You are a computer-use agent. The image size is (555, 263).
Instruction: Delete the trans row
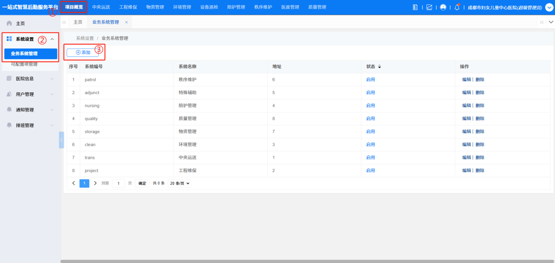[480, 158]
